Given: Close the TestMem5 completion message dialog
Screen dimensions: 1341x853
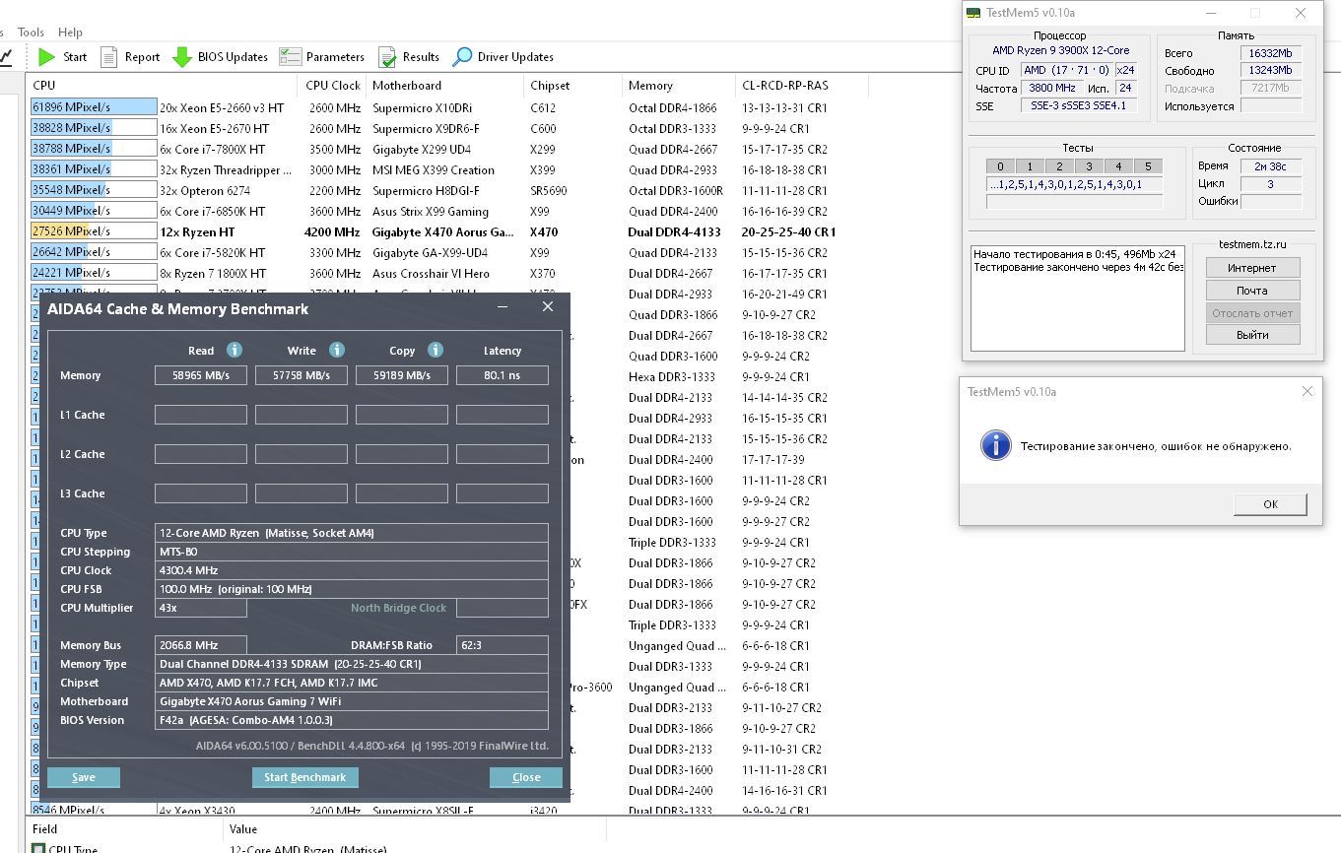Looking at the screenshot, I should [x=1307, y=391].
